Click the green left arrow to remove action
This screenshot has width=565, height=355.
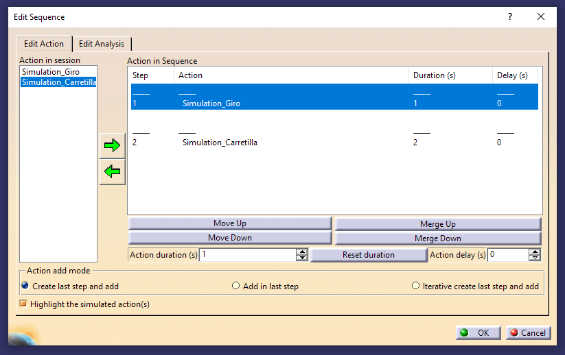112,171
